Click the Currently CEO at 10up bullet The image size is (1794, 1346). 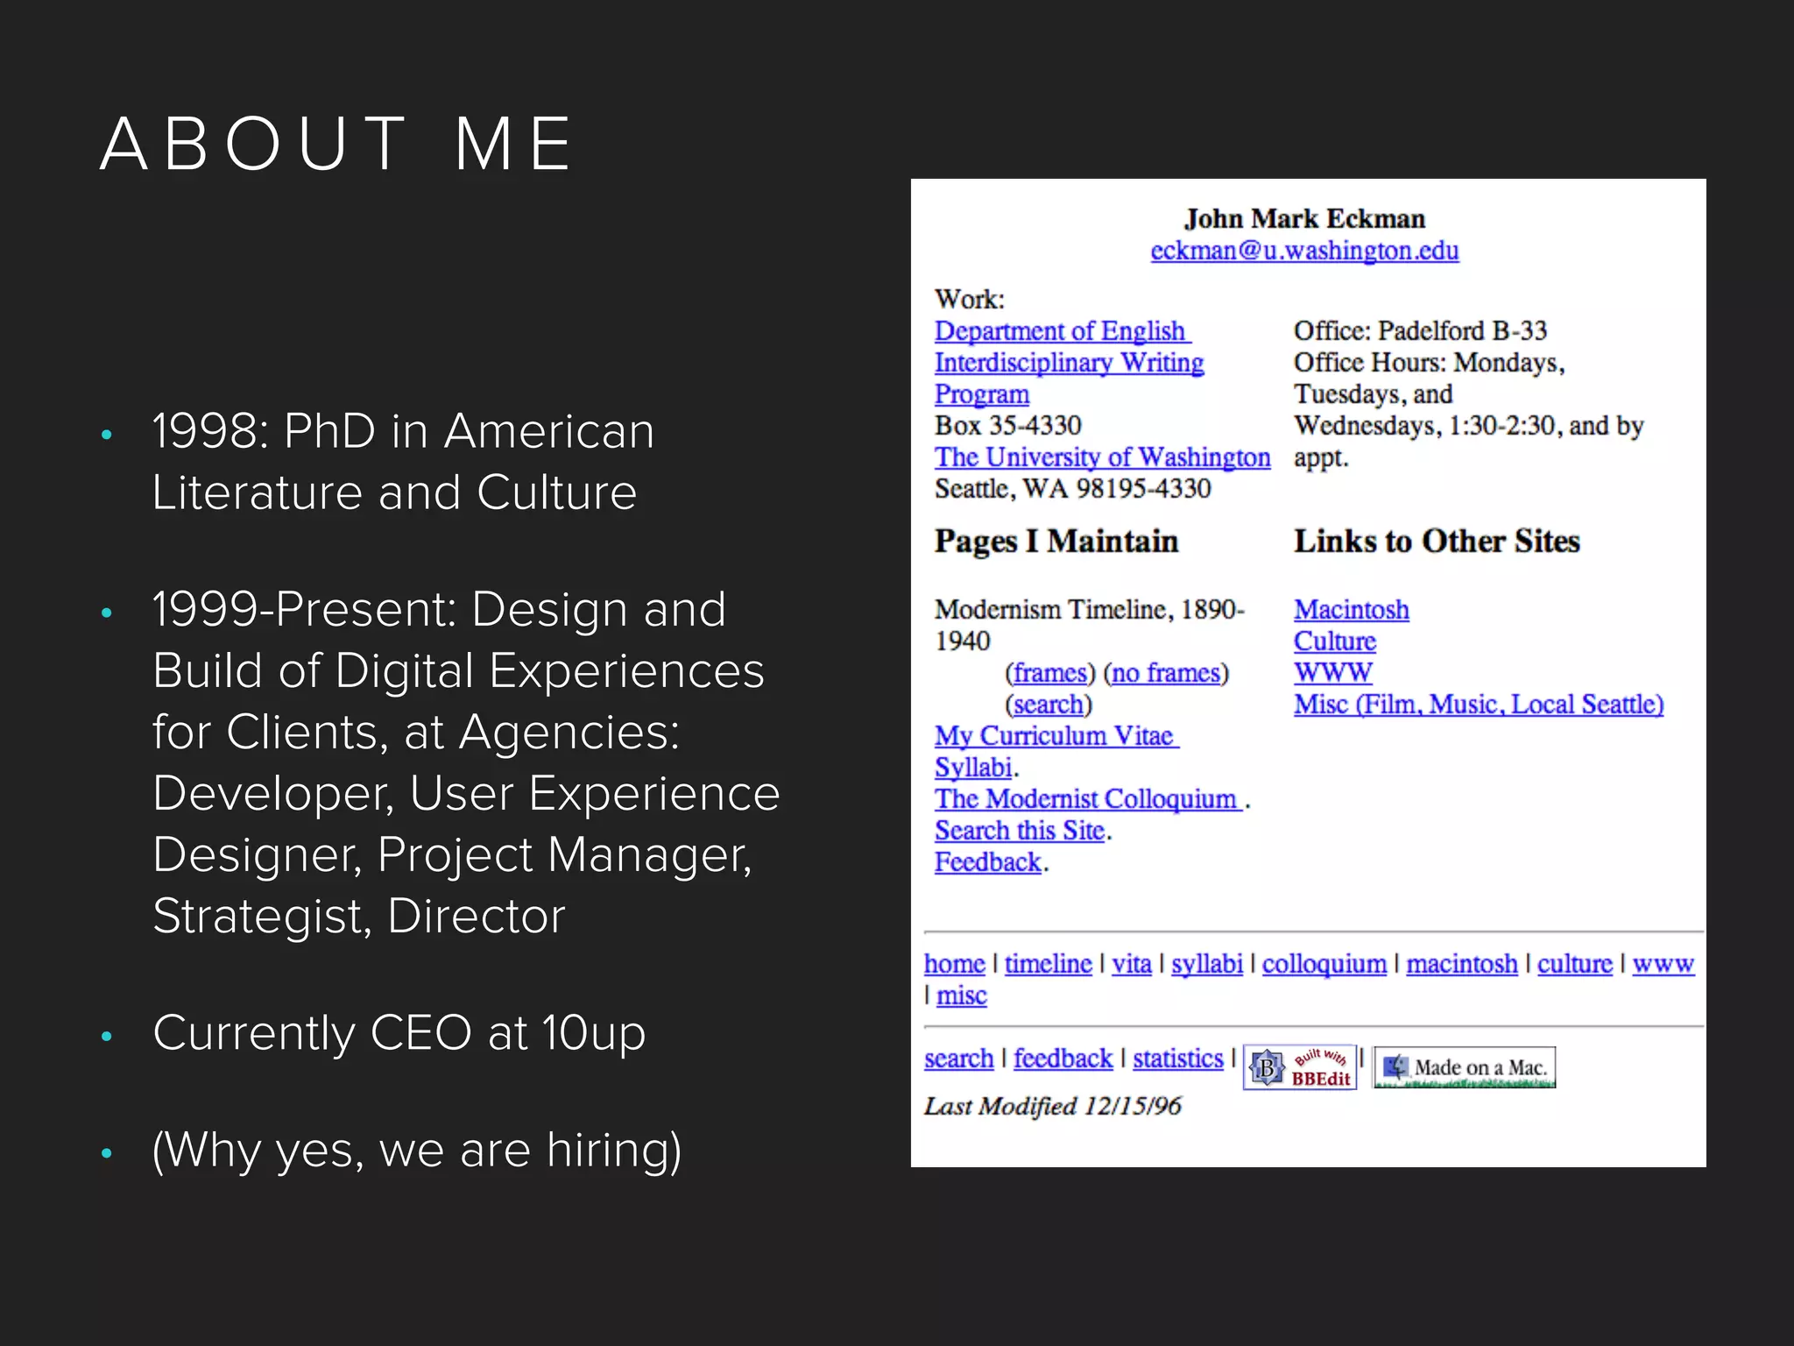[x=399, y=1032]
